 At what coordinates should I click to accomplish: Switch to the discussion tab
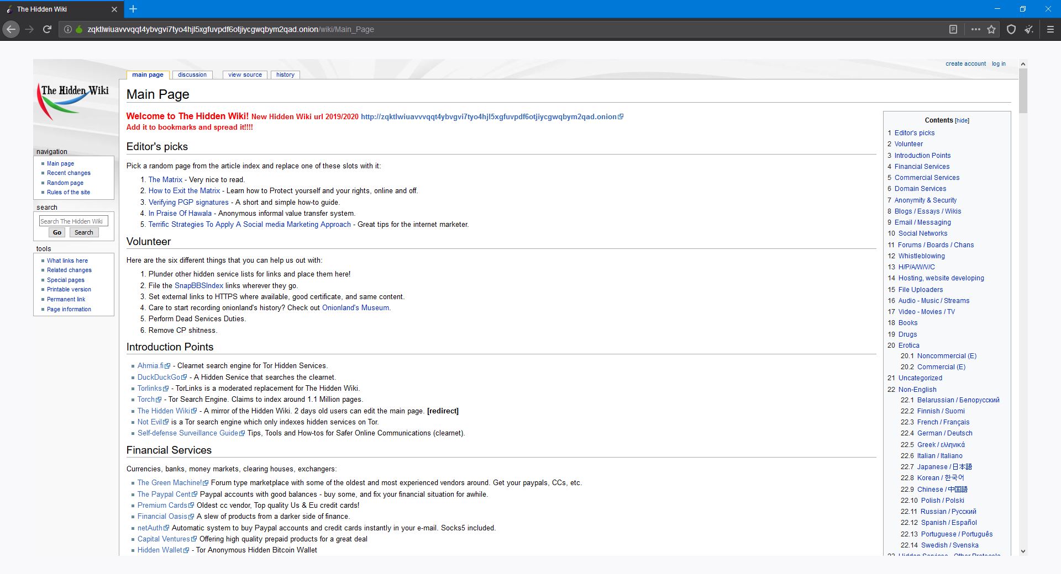pos(192,75)
